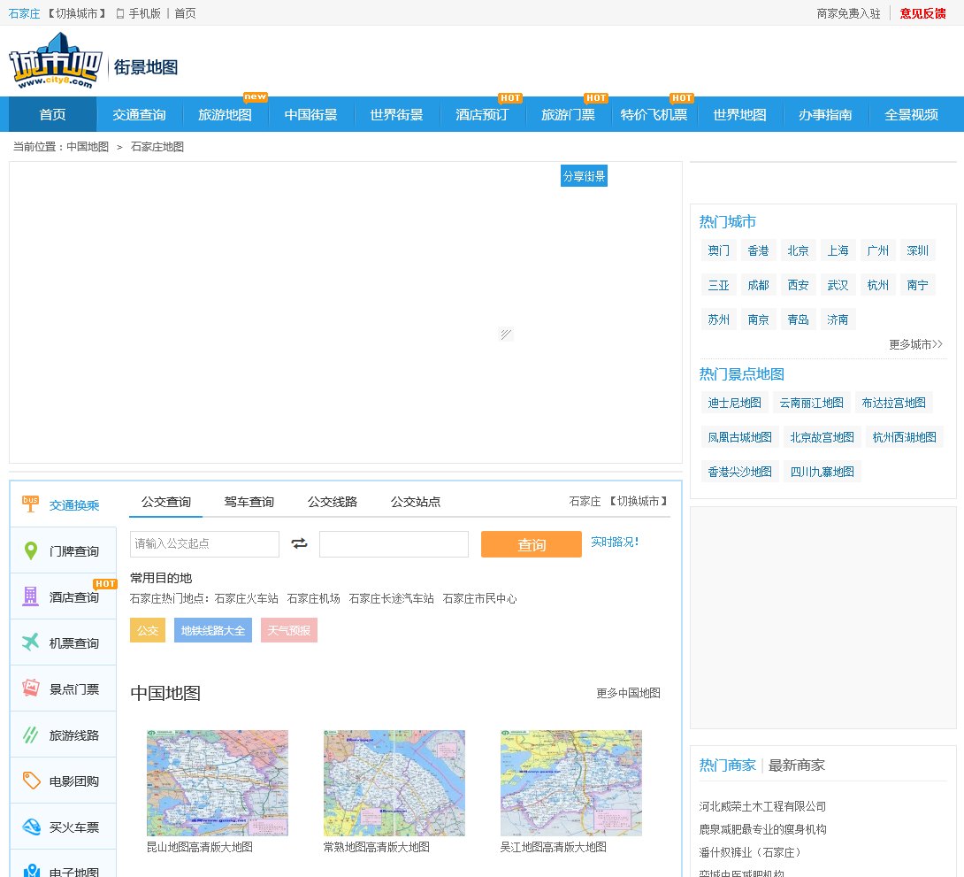
Task: Open 切换城市 switcher in top bar
Action: (x=76, y=13)
